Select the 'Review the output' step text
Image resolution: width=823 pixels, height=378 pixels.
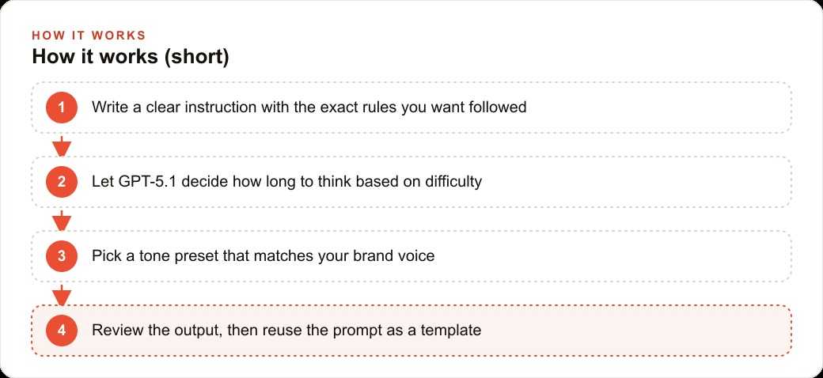pyautogui.click(x=286, y=331)
